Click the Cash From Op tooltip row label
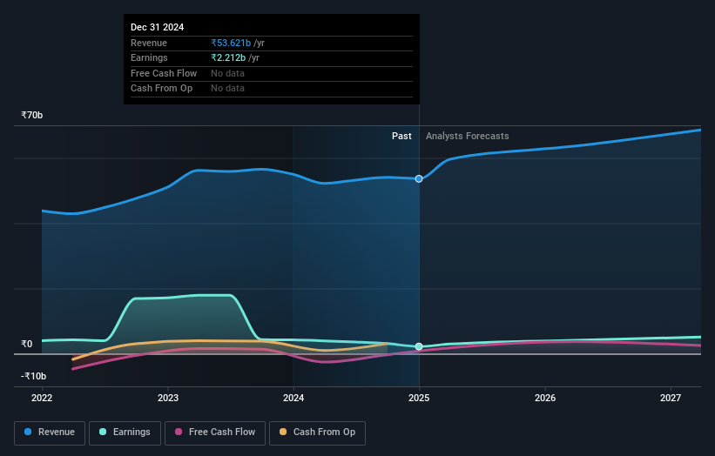This screenshot has height=456, width=715. 161,89
